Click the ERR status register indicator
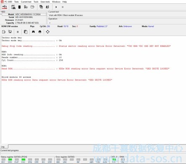Screen dimensions: 186x164 [50, 159]
